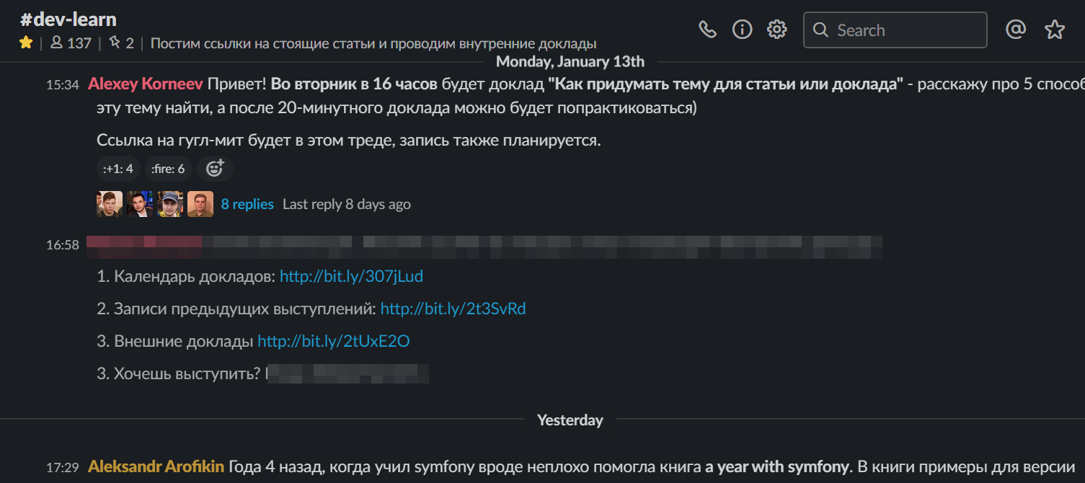Image resolution: width=1085 pixels, height=483 pixels.
Task: Open the recordings link bit.ly/2t3SvRd
Action: (453, 308)
